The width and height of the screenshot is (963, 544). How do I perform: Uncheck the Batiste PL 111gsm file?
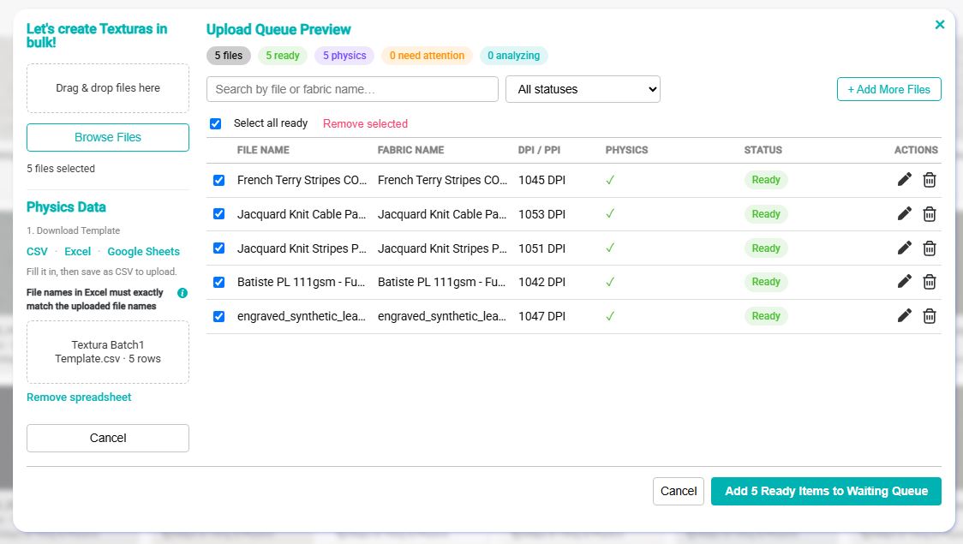[218, 282]
